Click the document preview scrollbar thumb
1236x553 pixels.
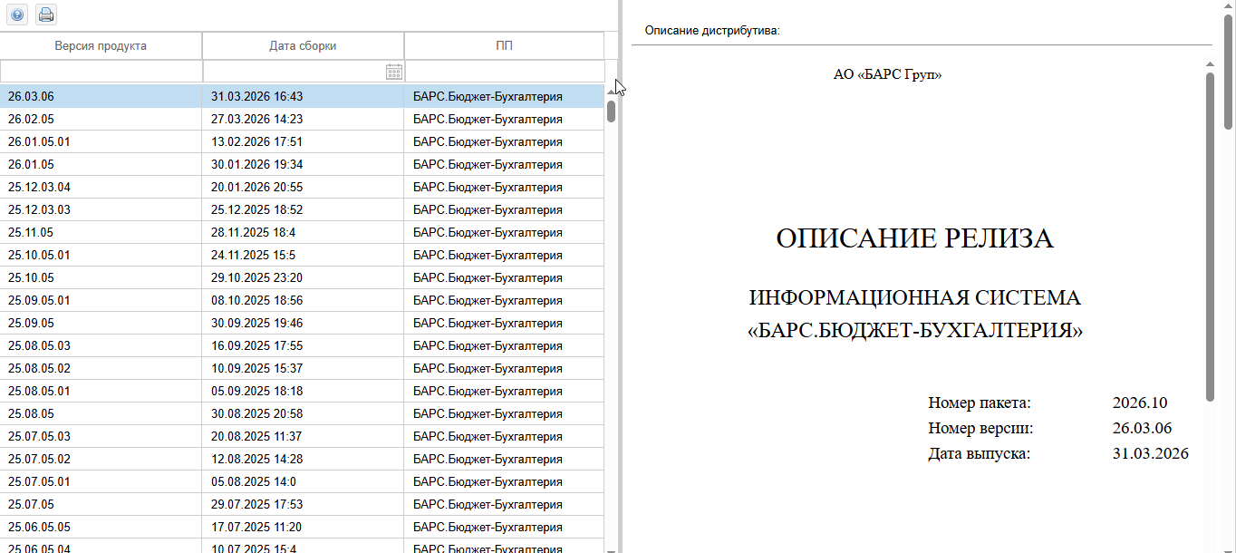(x=1211, y=236)
